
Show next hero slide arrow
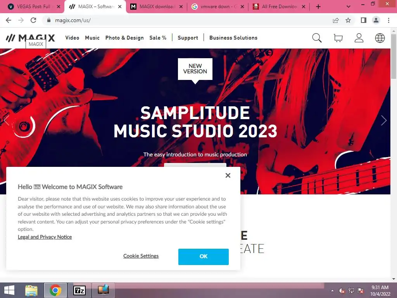pyautogui.click(x=384, y=120)
